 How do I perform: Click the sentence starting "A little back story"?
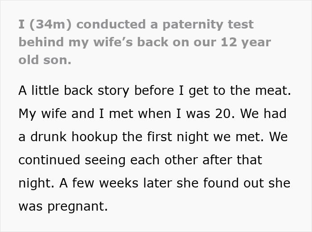154,90
